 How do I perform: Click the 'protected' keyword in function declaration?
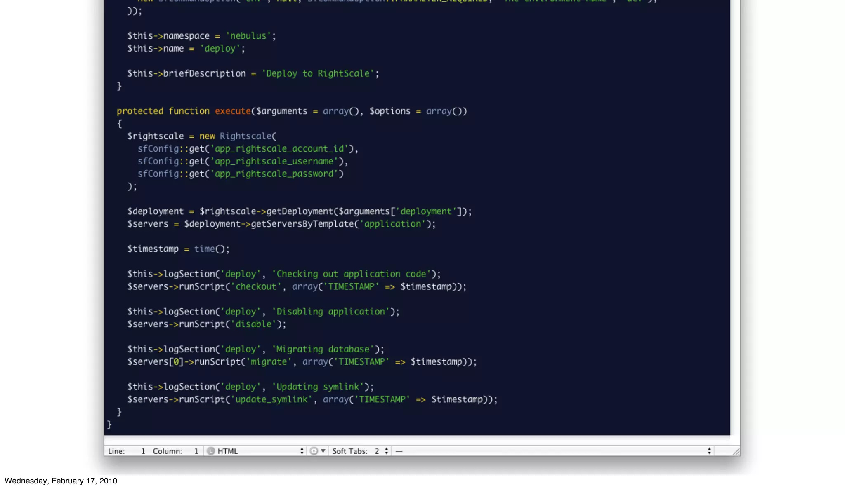point(140,111)
